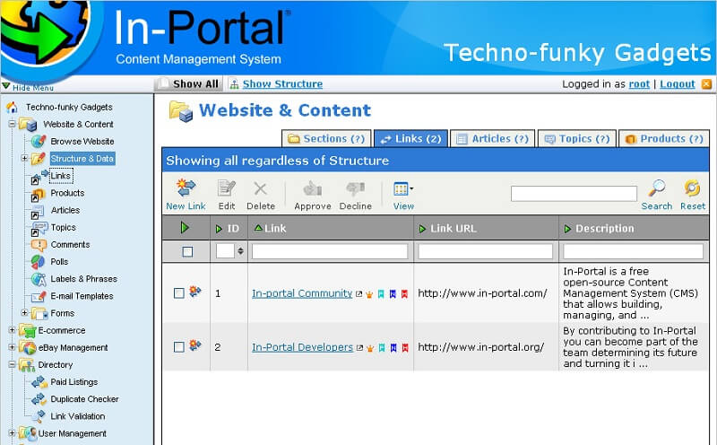This screenshot has height=445, width=717.
Task: Open the View dropdown in toolbar
Action: (403, 196)
